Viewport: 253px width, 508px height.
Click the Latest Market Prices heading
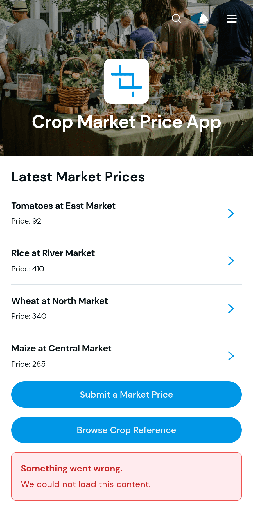coord(78,177)
